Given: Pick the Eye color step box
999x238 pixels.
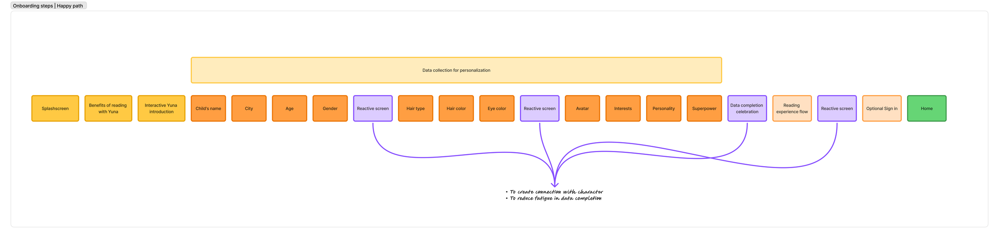Looking at the screenshot, I should coord(497,108).
